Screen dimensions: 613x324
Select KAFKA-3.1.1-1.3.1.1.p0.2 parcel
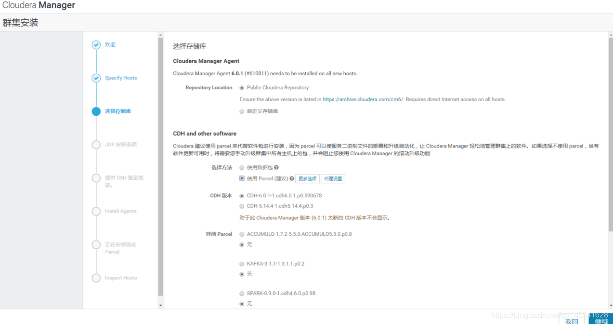tap(242, 264)
